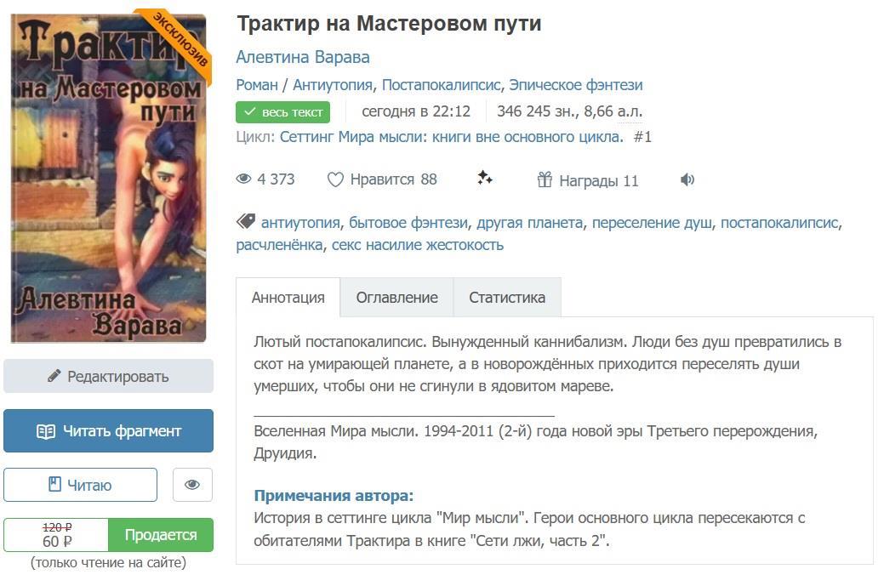This screenshot has width=884, height=586.
Task: Click the green Продается button
Action: click(x=161, y=535)
